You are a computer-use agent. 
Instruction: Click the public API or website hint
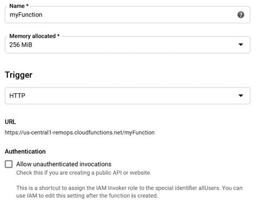pyautogui.click(x=84, y=173)
